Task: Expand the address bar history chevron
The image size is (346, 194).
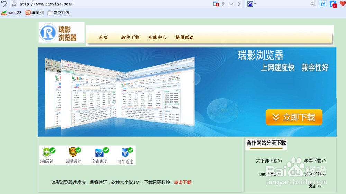Action: tap(231, 4)
